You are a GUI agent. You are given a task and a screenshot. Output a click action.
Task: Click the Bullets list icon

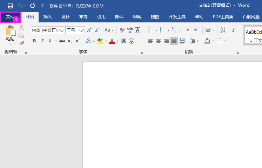pos(150,30)
